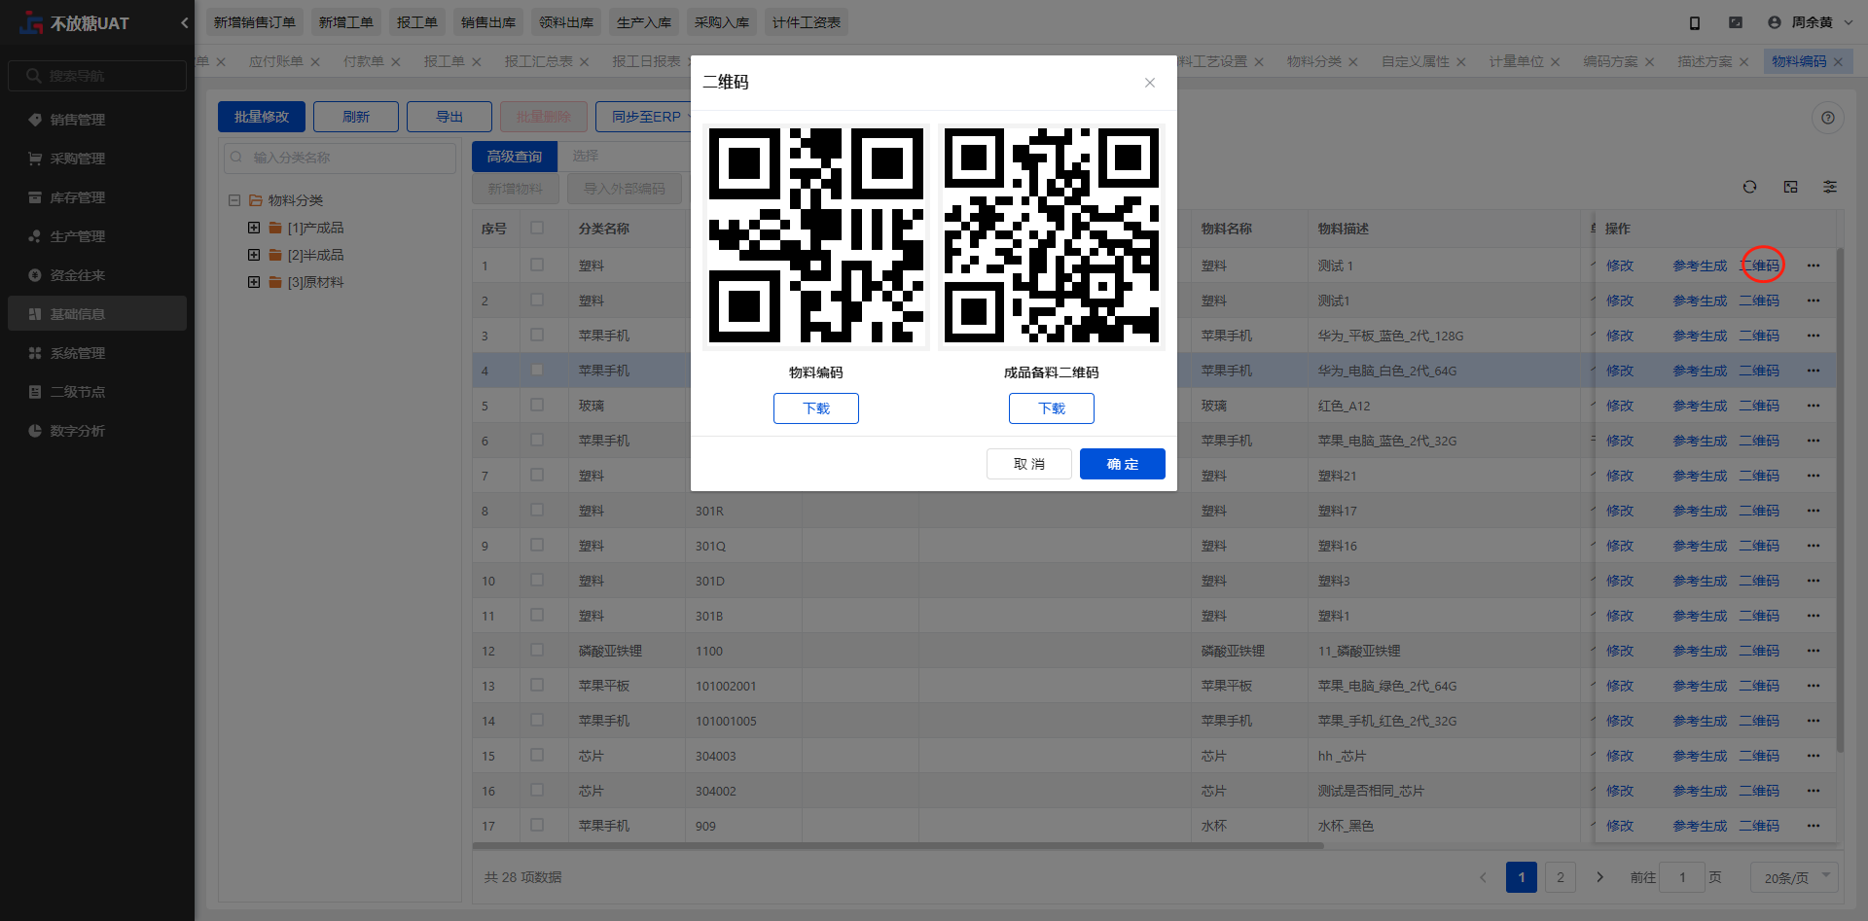Open 资金往来 in the sidebar

coord(97,275)
